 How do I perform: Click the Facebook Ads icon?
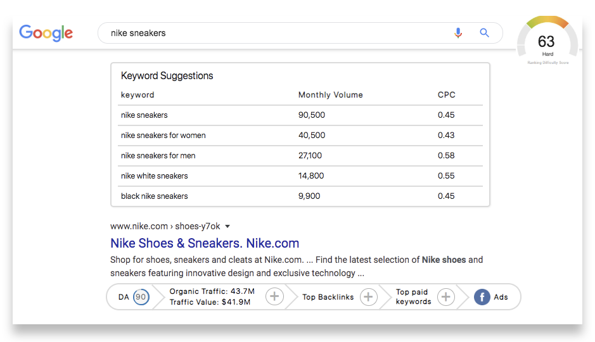(482, 297)
